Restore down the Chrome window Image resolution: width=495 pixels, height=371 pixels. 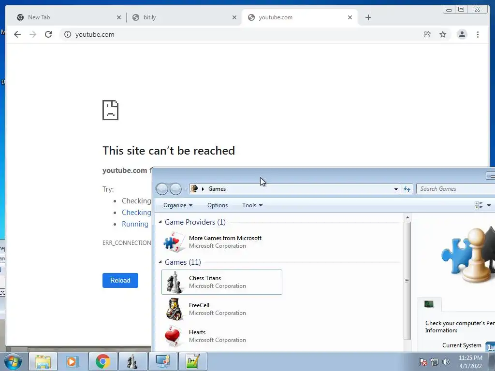coord(461,10)
